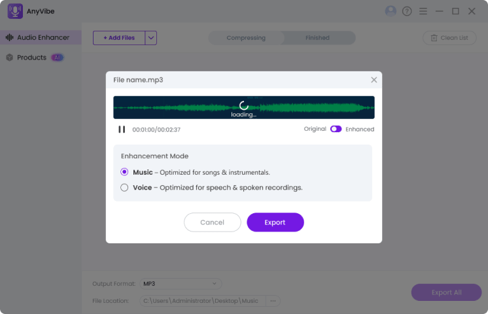This screenshot has width=488, height=314.
Task: Pause audio playback in the preview dialog
Action: [x=122, y=130]
